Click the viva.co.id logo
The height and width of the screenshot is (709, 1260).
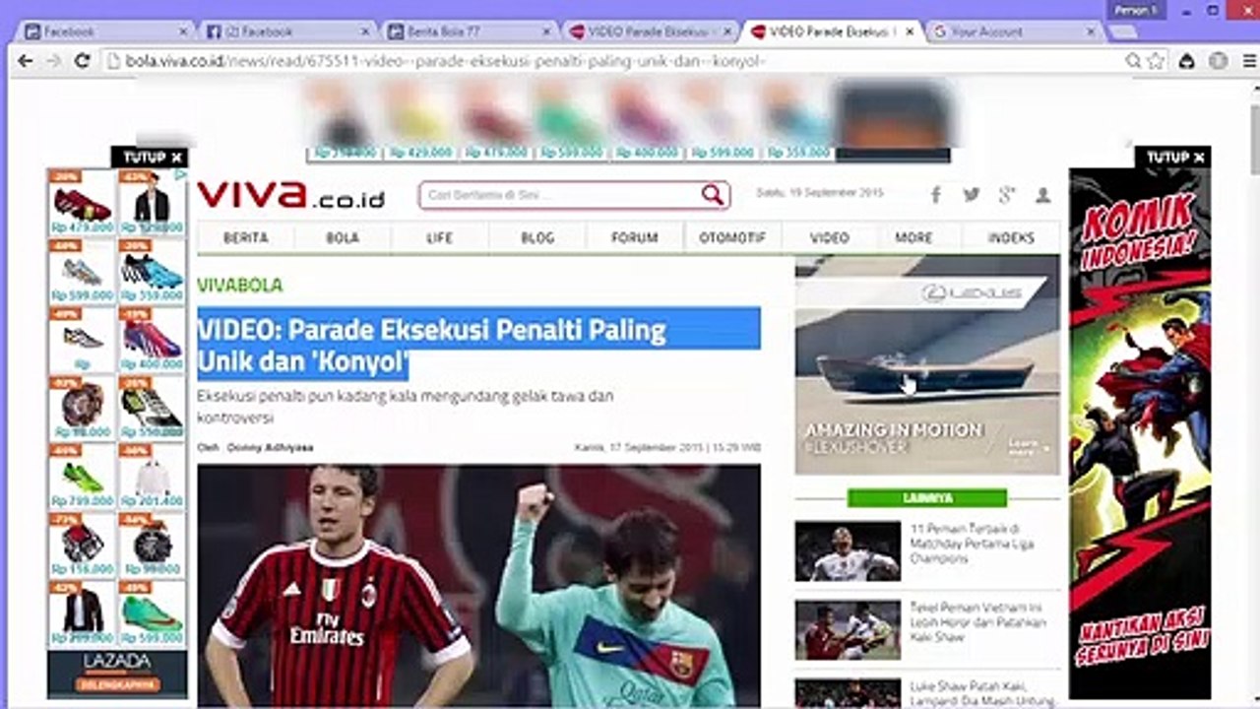point(290,195)
